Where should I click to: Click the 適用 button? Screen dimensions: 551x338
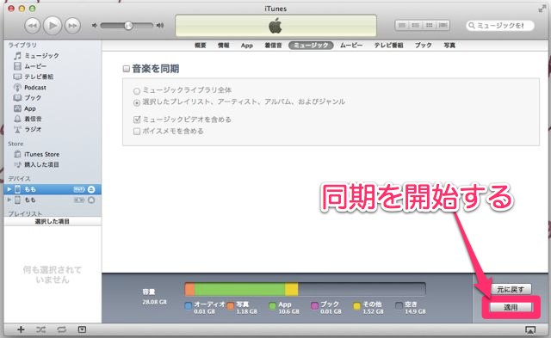(511, 307)
